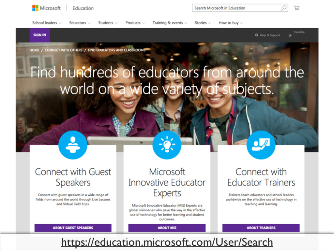
Task: Click 'Trainers teach educators and school leaders' description
Action: 261,200
